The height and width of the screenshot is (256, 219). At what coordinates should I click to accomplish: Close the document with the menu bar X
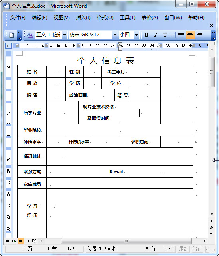click(x=211, y=25)
